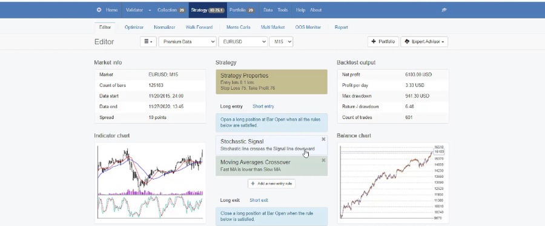Image resolution: width=545 pixels, height=226 pixels.
Task: Remove the Stochastic Signal rule with its X
Action: 323,139
